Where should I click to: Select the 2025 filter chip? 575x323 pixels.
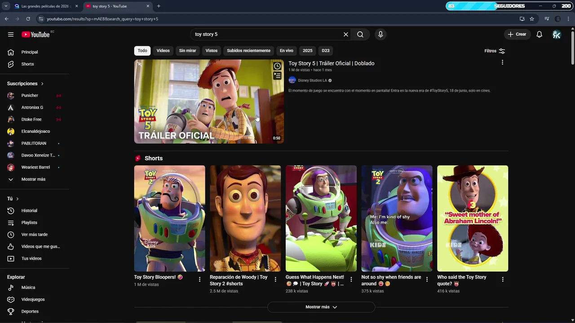[x=308, y=51]
